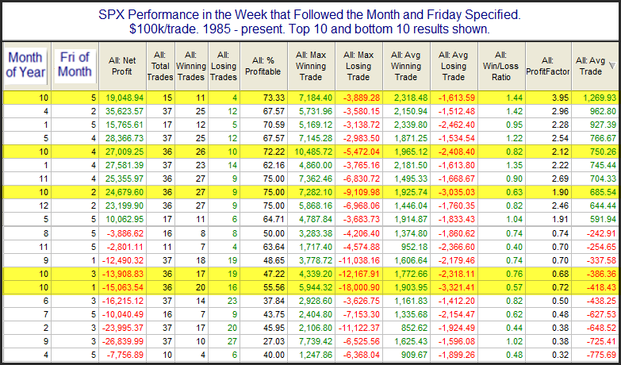This screenshot has height=365, width=621.
Task: Click the All: Avg Winning Trade header
Action: [x=406, y=66]
